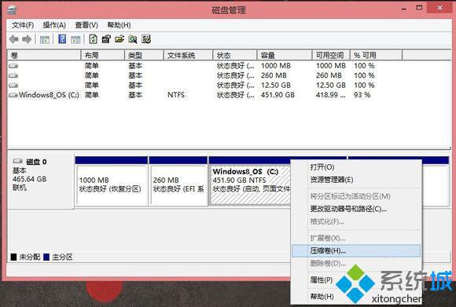Click the back arrow toolbar icon
Viewport: 456px width, 307px height.
click(x=13, y=39)
